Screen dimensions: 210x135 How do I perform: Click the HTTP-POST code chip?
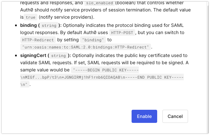(122, 32)
